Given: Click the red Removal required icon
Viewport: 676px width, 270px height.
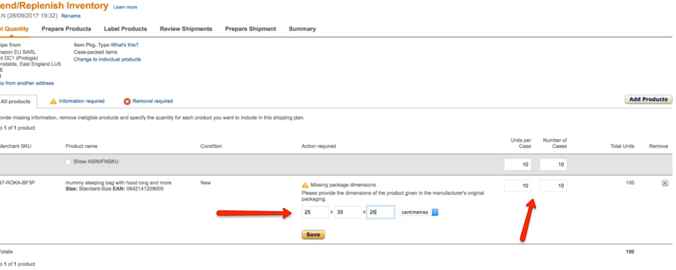Looking at the screenshot, I should click(x=127, y=101).
